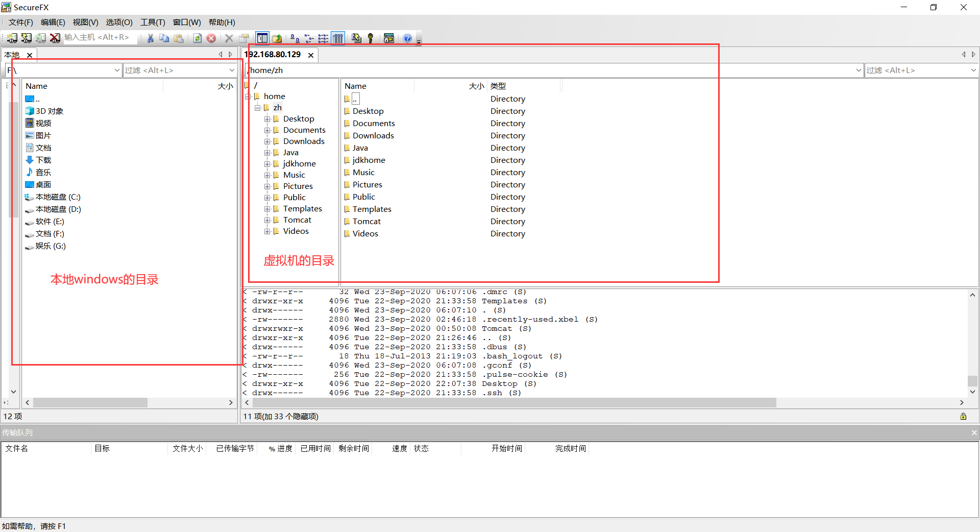
Task: Click the Quick Connect lightning icon
Action: (x=26, y=38)
